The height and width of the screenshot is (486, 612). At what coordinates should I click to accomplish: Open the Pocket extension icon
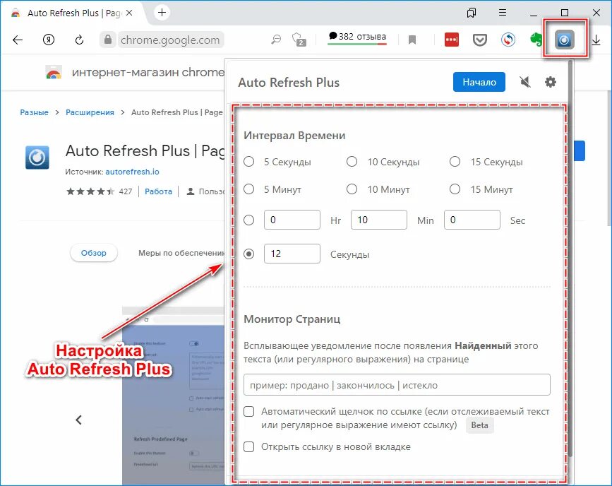[x=480, y=40]
